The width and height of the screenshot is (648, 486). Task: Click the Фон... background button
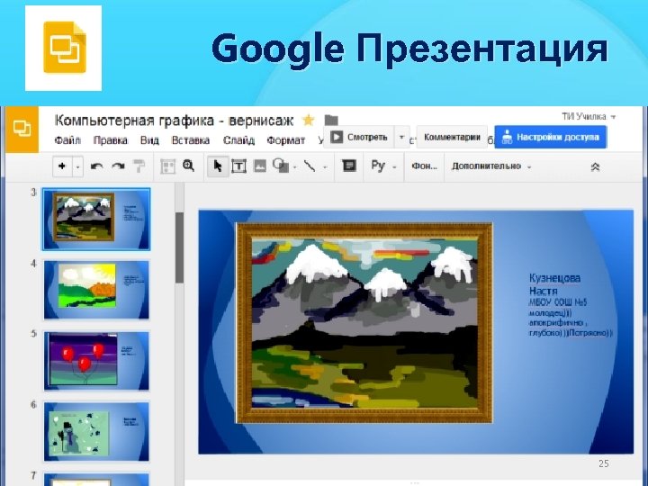424,166
